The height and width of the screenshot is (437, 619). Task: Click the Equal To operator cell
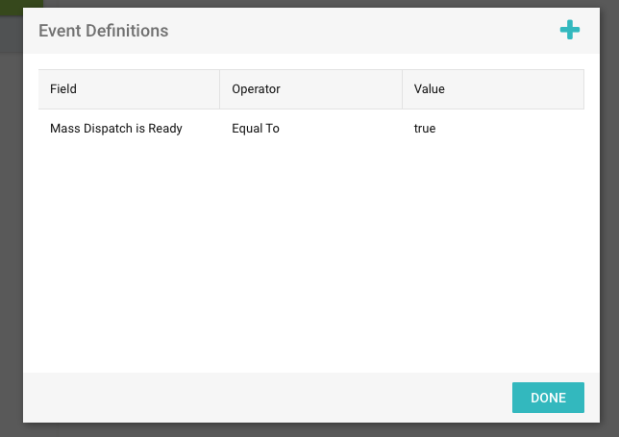pos(256,128)
